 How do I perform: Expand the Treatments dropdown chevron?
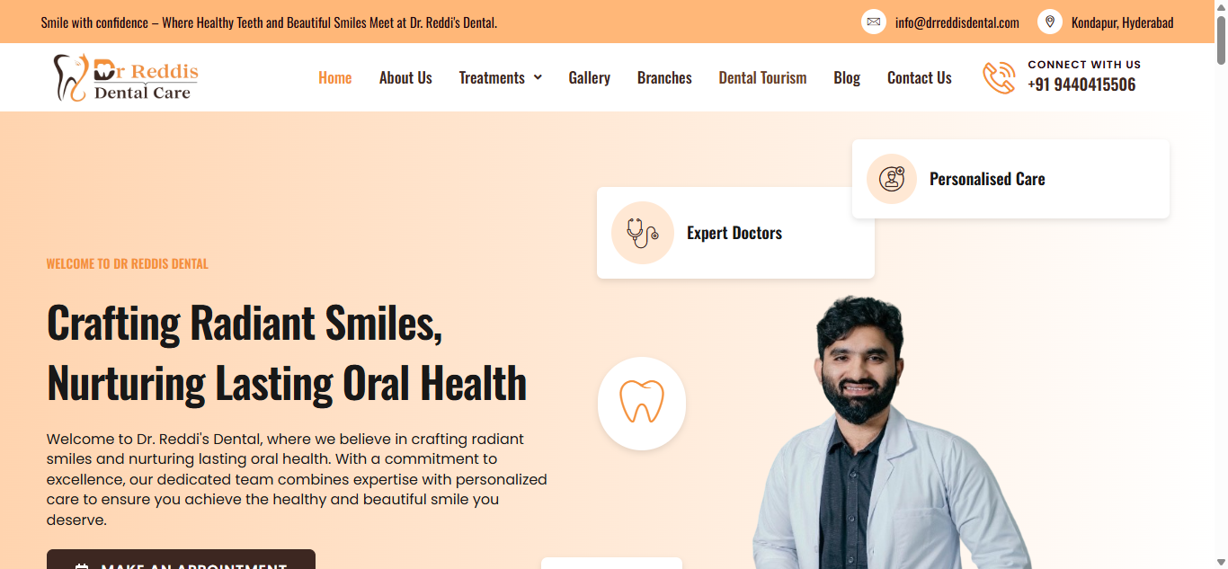[x=538, y=77]
